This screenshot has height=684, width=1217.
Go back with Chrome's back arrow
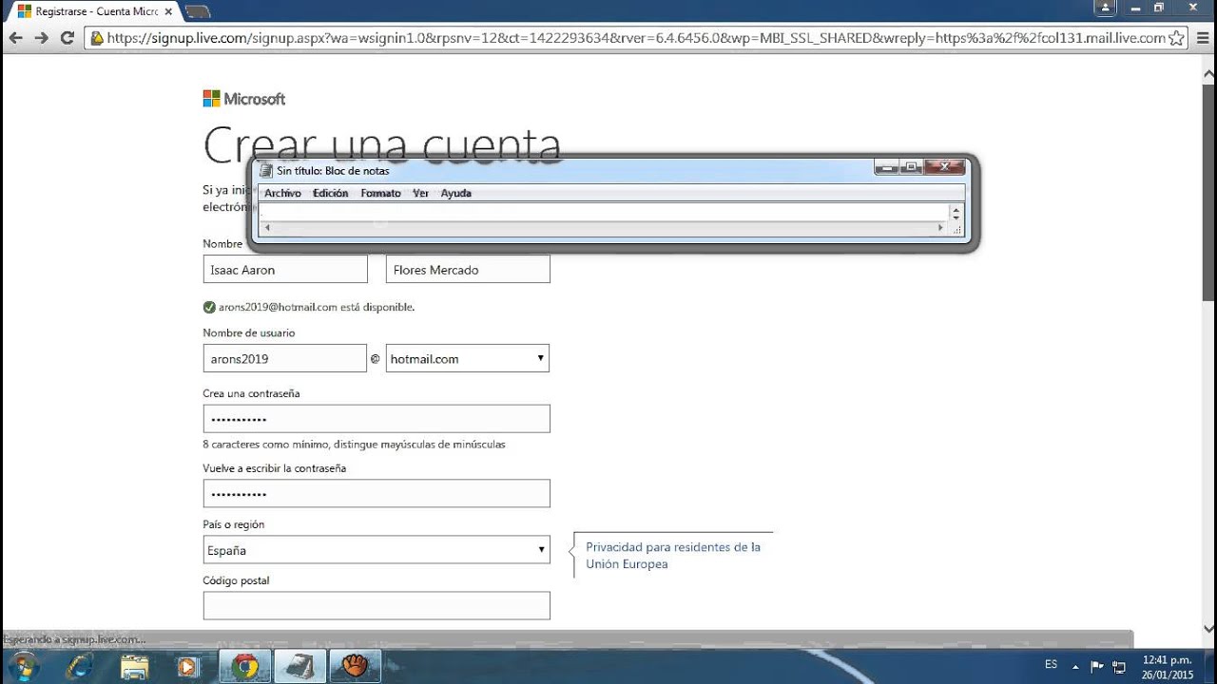coord(16,39)
